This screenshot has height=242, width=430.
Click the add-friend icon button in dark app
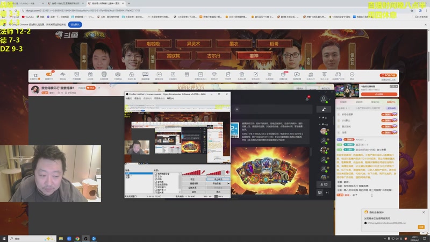tap(324, 109)
